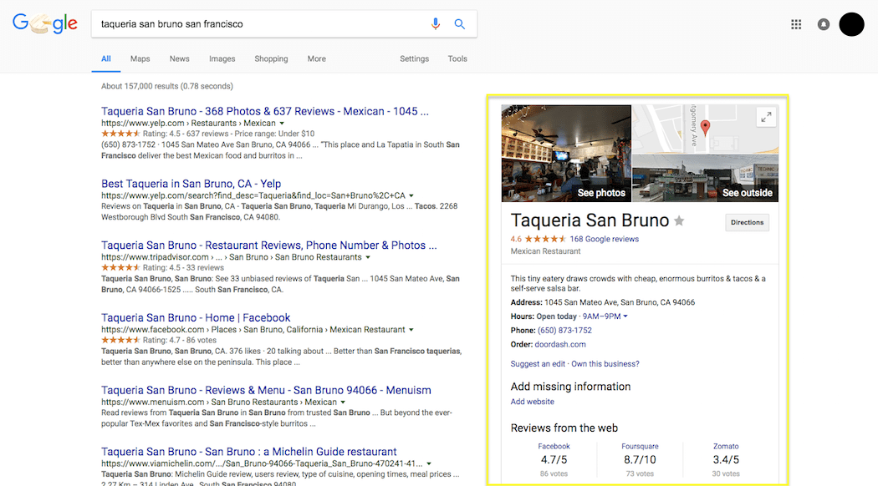Open the Foursquare 8.7/10 web review
878x486 pixels.
(x=640, y=460)
